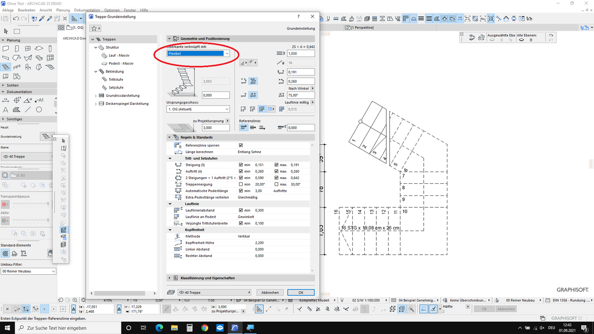Select the Text tool in the Dokumentation section
The height and width of the screenshot is (334, 594).
tap(5, 109)
